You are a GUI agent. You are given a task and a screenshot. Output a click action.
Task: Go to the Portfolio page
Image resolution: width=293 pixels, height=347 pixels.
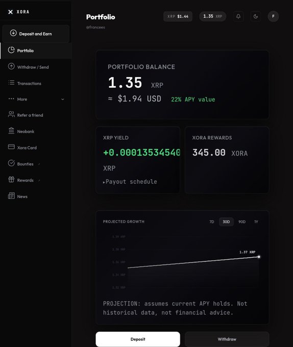tap(36, 51)
